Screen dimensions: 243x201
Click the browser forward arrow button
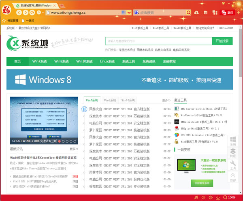click(26, 13)
